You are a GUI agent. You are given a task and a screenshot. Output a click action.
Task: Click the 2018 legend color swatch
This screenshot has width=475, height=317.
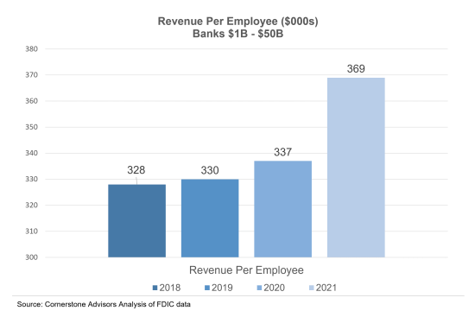point(155,288)
